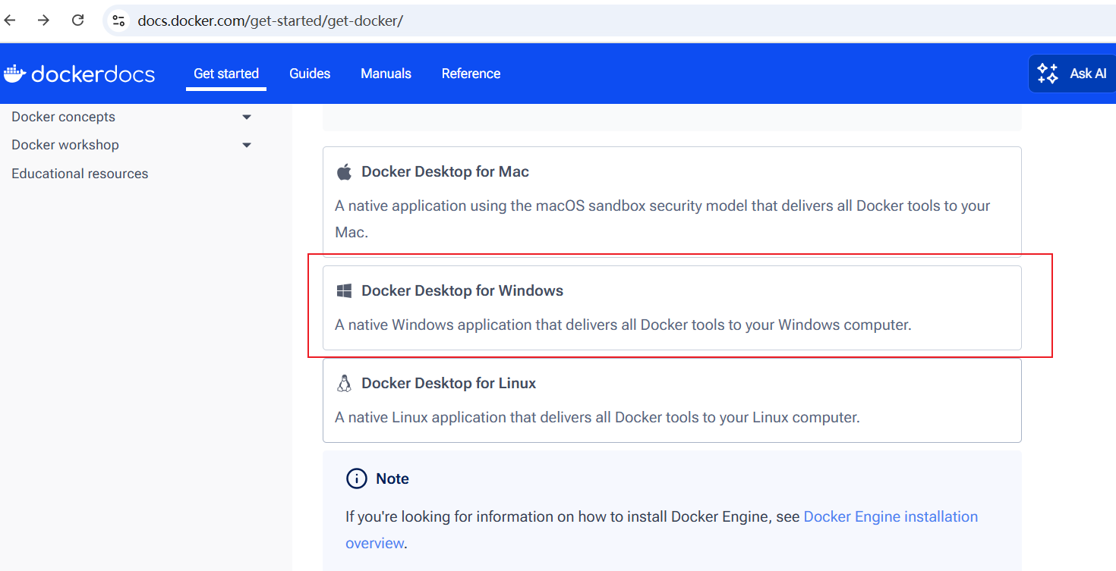Click the Linux penguin icon

344,383
